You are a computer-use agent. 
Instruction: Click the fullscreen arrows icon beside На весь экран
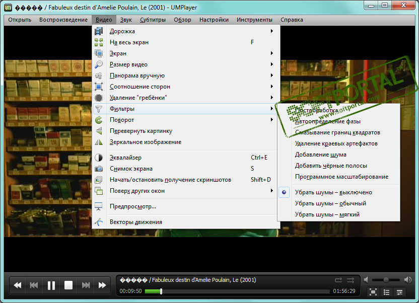tap(99, 42)
